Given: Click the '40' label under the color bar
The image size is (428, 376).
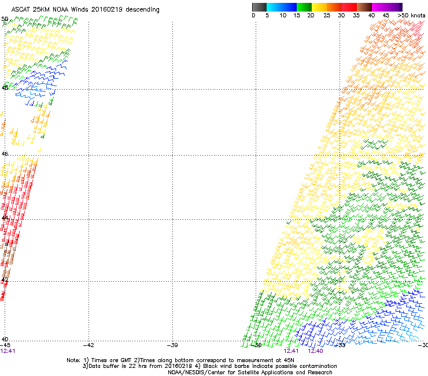Looking at the screenshot, I should 371,16.
